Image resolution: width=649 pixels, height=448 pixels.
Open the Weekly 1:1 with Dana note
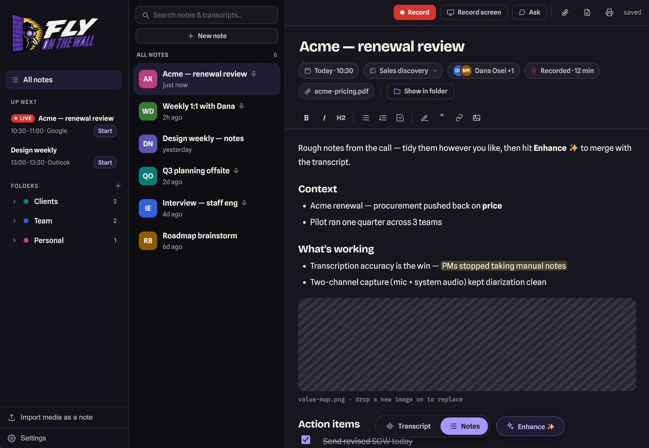pyautogui.click(x=207, y=111)
